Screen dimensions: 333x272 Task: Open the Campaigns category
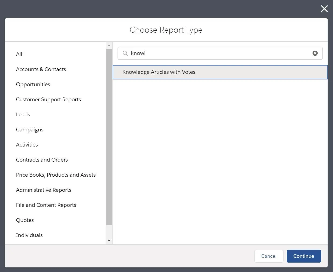click(x=30, y=130)
